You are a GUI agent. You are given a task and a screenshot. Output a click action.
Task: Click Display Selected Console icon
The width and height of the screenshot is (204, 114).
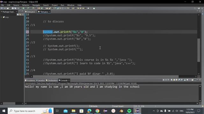(187, 80)
